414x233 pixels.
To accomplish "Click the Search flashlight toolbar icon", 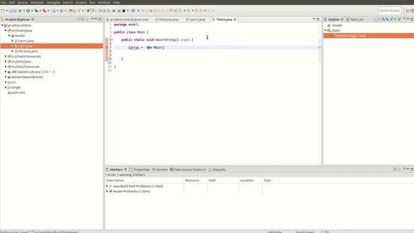I will [x=79, y=10].
